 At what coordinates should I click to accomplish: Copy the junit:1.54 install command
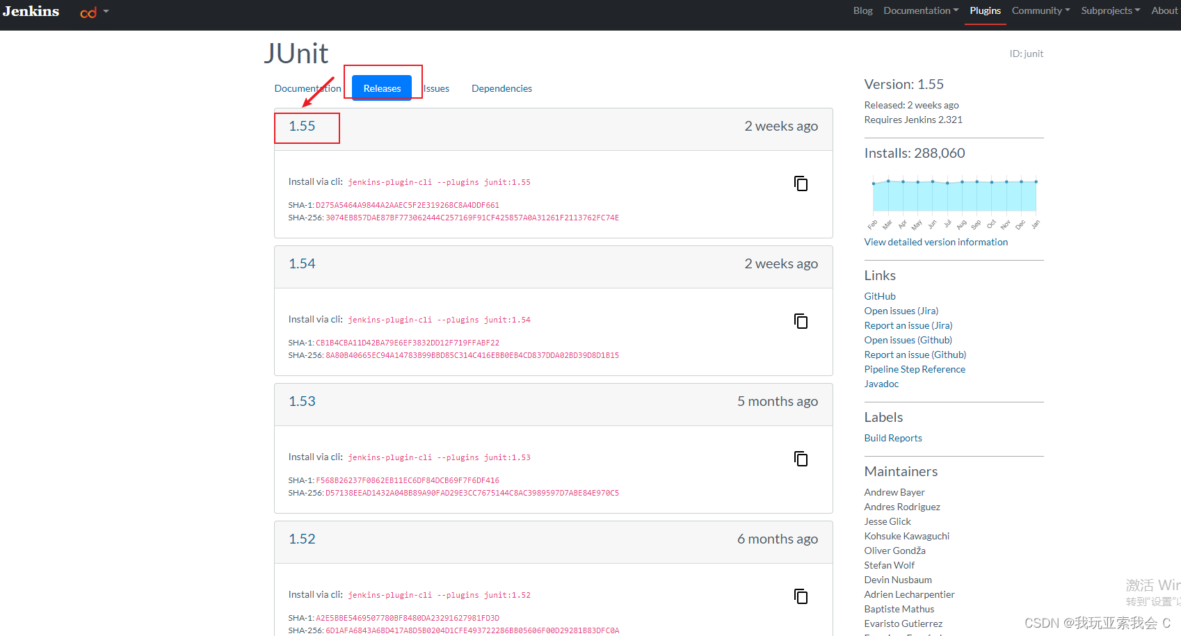point(801,321)
